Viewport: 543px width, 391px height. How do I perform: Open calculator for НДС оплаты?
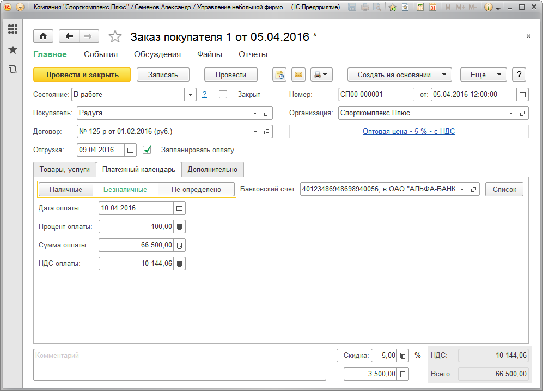click(x=179, y=264)
